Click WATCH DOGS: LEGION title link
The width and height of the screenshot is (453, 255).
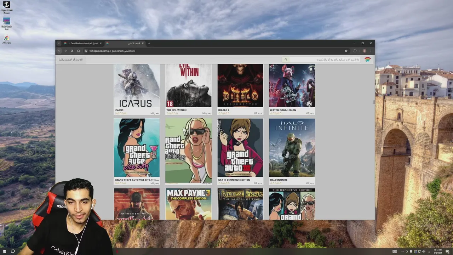[x=283, y=110]
